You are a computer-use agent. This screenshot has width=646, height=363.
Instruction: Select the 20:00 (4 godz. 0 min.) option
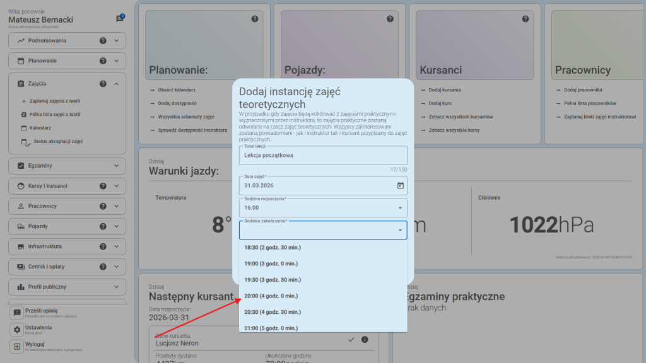271,296
